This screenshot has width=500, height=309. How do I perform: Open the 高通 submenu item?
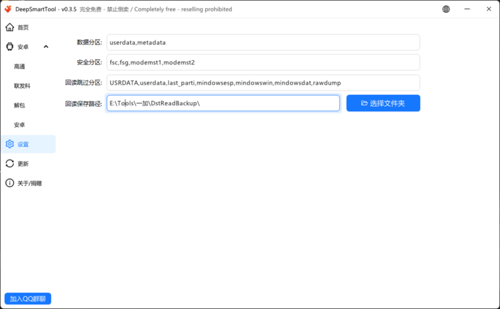click(20, 66)
